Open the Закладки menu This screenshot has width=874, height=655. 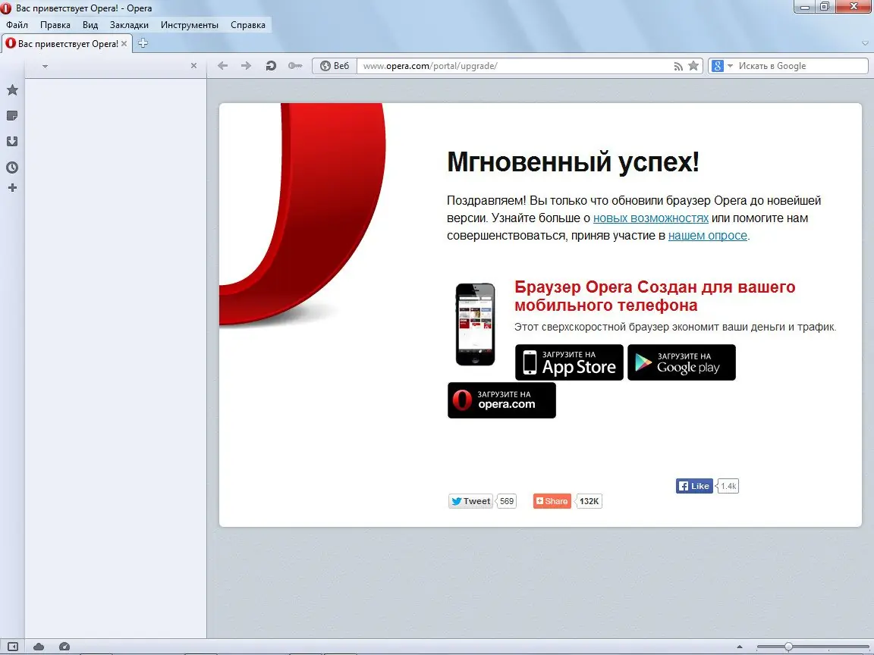pos(129,24)
